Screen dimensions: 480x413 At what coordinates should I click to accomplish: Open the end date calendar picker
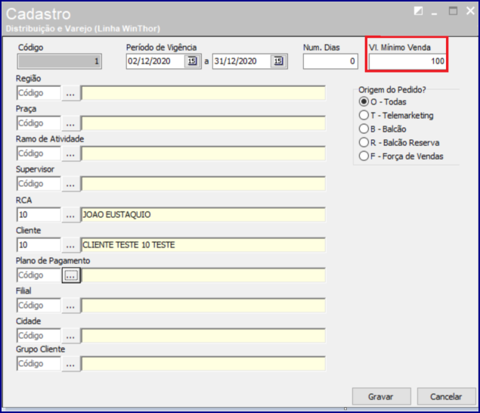279,61
